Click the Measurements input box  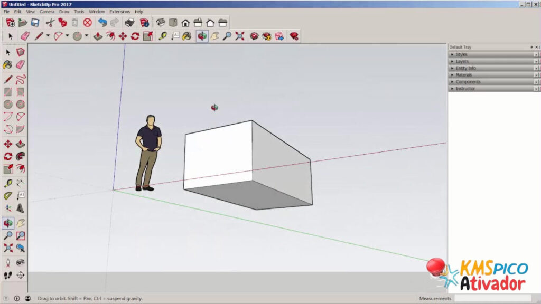pyautogui.click(x=495, y=299)
